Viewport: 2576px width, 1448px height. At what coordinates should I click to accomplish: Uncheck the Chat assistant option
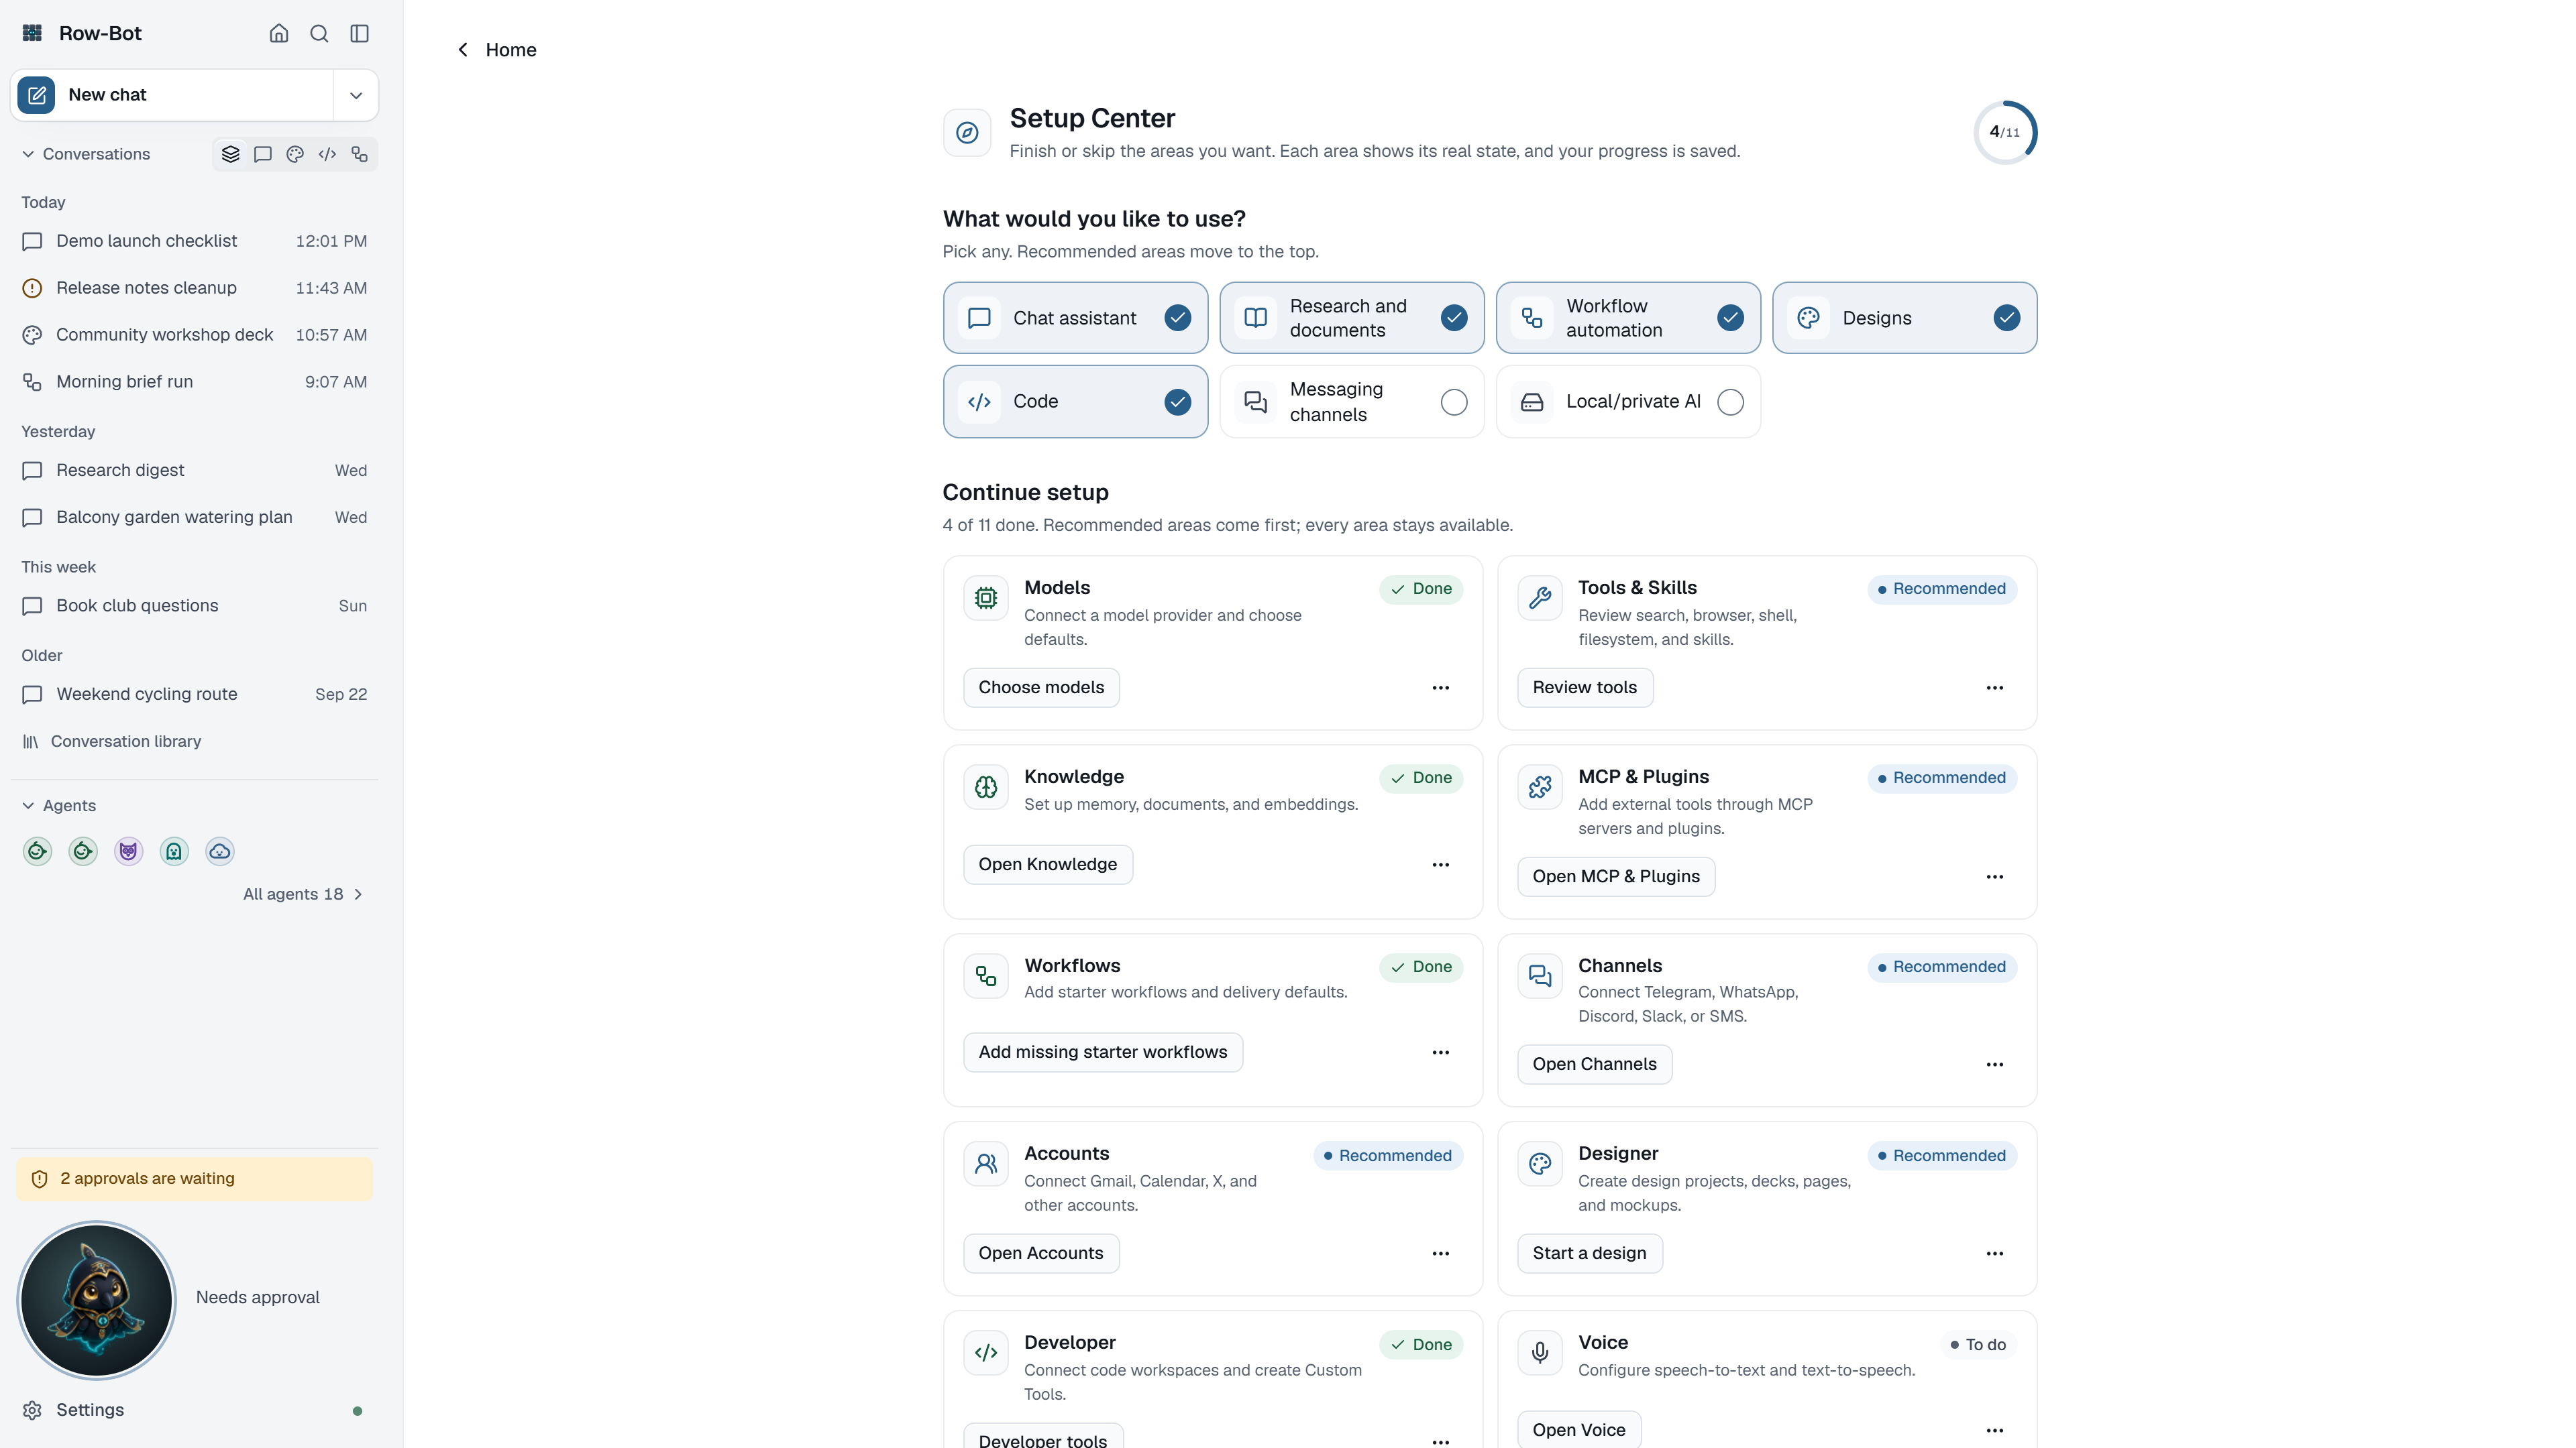(x=1075, y=318)
